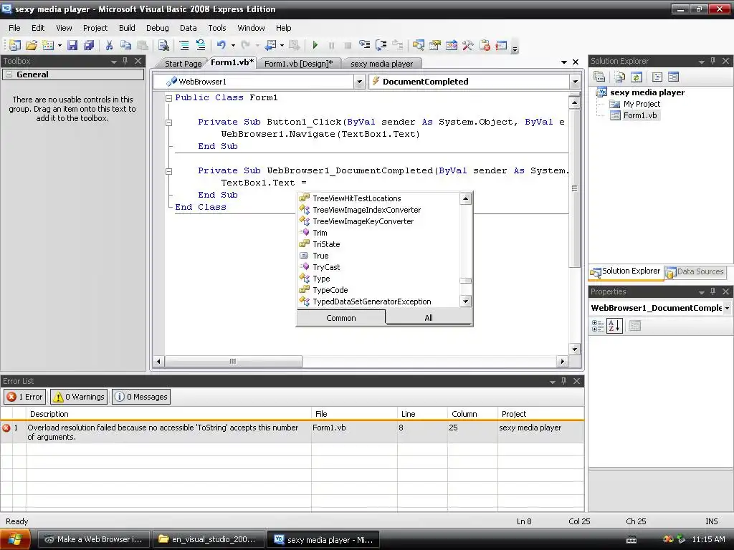
Task: Toggle the 1 Error filter button
Action: pyautogui.click(x=25, y=397)
